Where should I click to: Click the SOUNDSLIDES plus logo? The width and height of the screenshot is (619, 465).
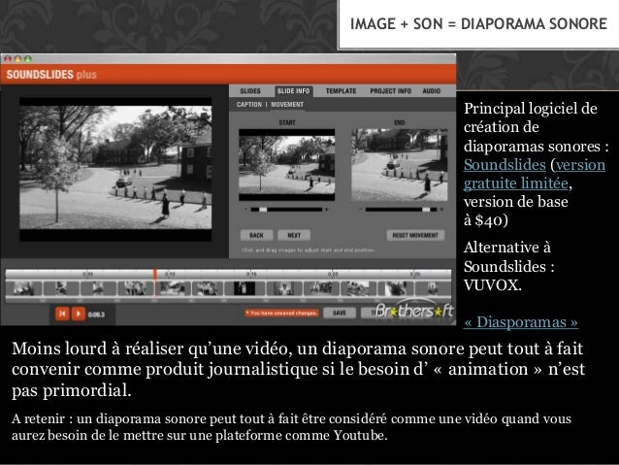(x=51, y=75)
